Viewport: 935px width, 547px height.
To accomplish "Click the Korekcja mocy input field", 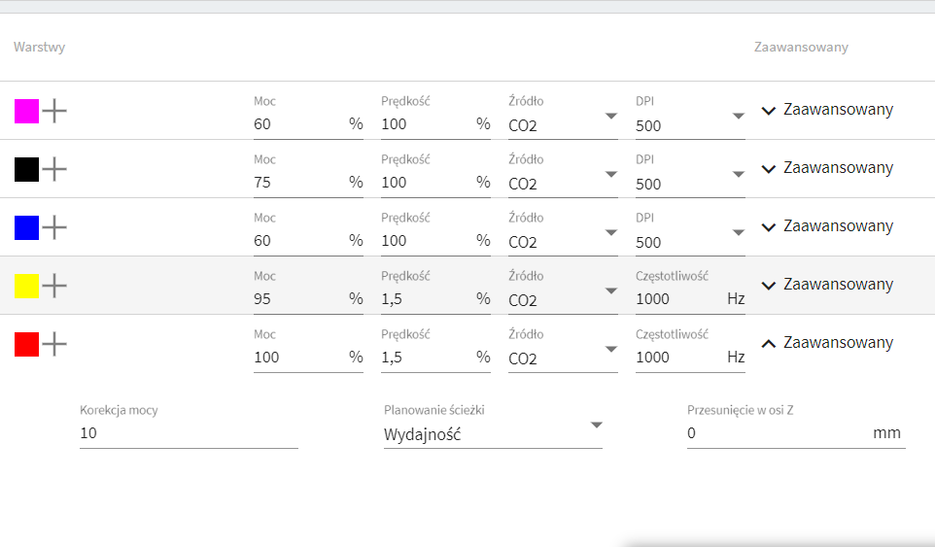I will pos(189,427).
